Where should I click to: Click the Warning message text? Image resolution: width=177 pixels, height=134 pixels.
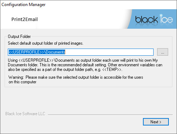click(x=76, y=77)
